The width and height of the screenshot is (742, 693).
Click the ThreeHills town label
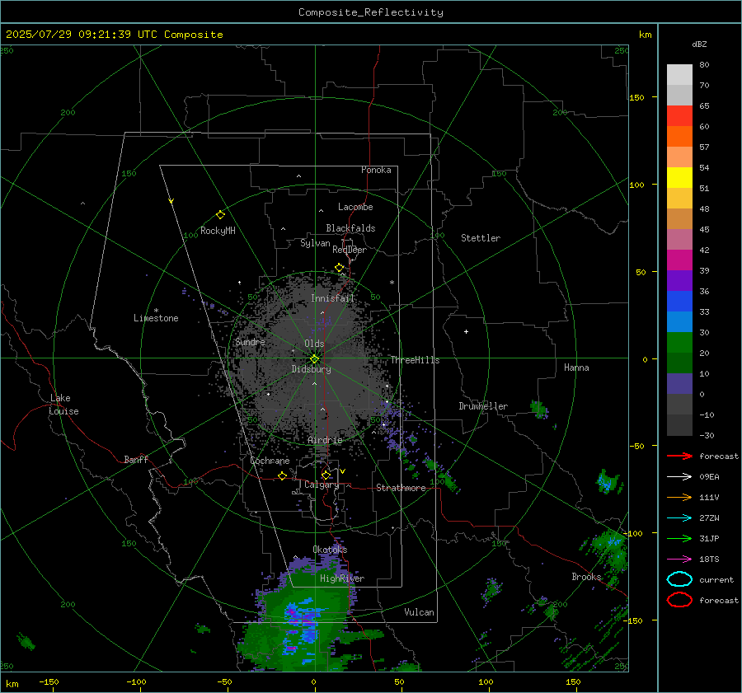pyautogui.click(x=415, y=360)
